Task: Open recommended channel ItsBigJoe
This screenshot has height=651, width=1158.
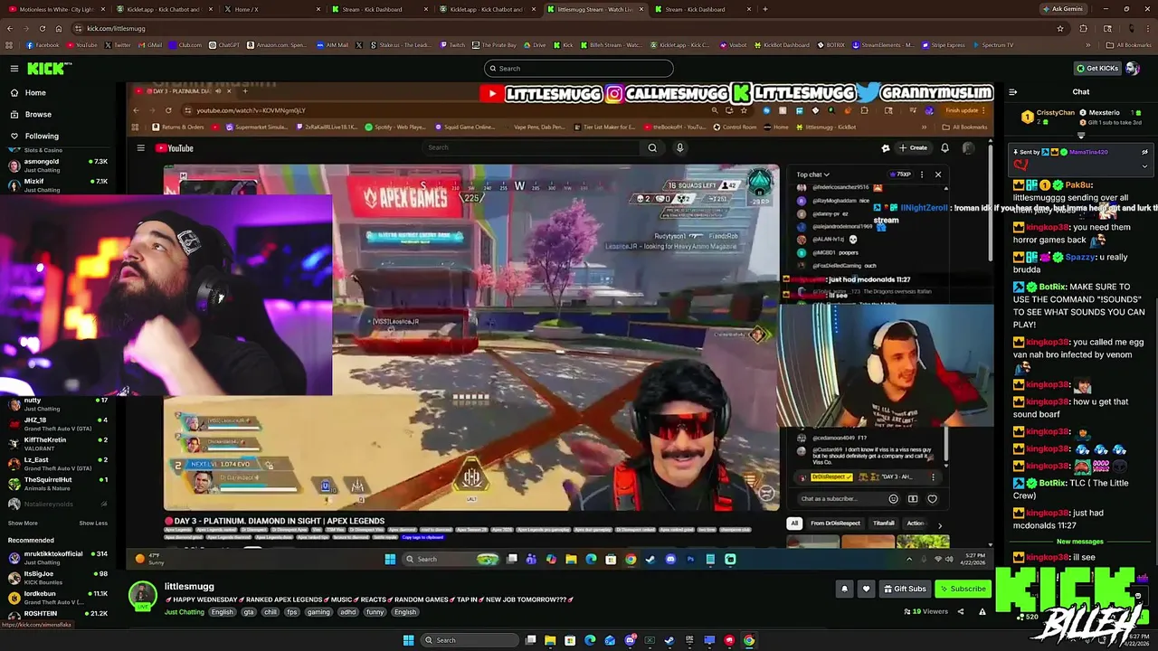Action: tap(58, 577)
